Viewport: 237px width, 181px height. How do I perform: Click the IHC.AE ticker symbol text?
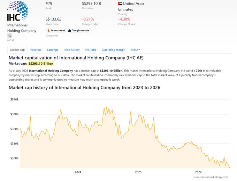(10, 40)
